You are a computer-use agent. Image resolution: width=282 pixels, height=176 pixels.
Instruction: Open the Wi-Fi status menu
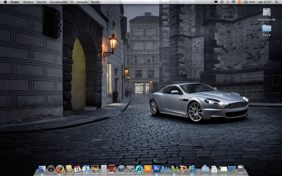pos(233,2)
